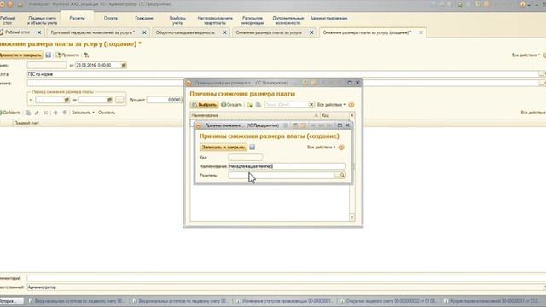Close the Рабочий стол tab
Image resolution: width=546 pixels, height=307 pixels.
coord(39,32)
